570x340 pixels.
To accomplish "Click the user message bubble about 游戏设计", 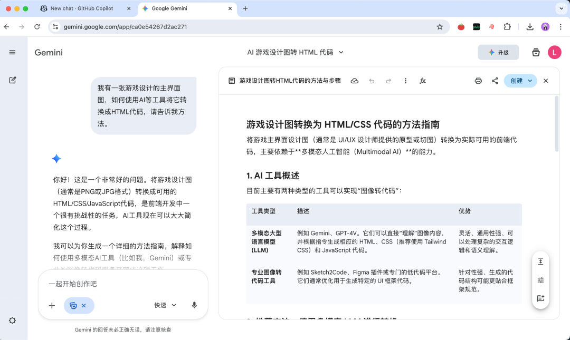I will tap(144, 106).
